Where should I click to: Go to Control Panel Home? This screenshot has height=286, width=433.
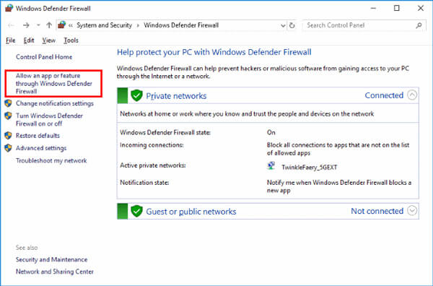click(44, 57)
